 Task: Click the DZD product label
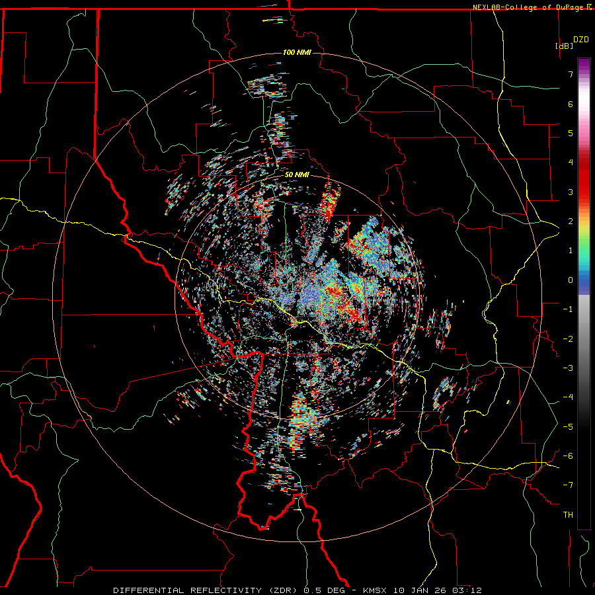pyautogui.click(x=581, y=40)
